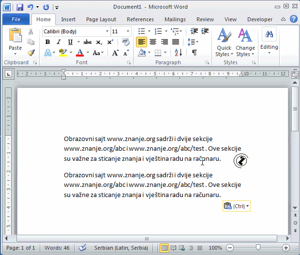Image resolution: width=300 pixels, height=255 pixels.
Task: Click the Change Styles button
Action: 245,42
